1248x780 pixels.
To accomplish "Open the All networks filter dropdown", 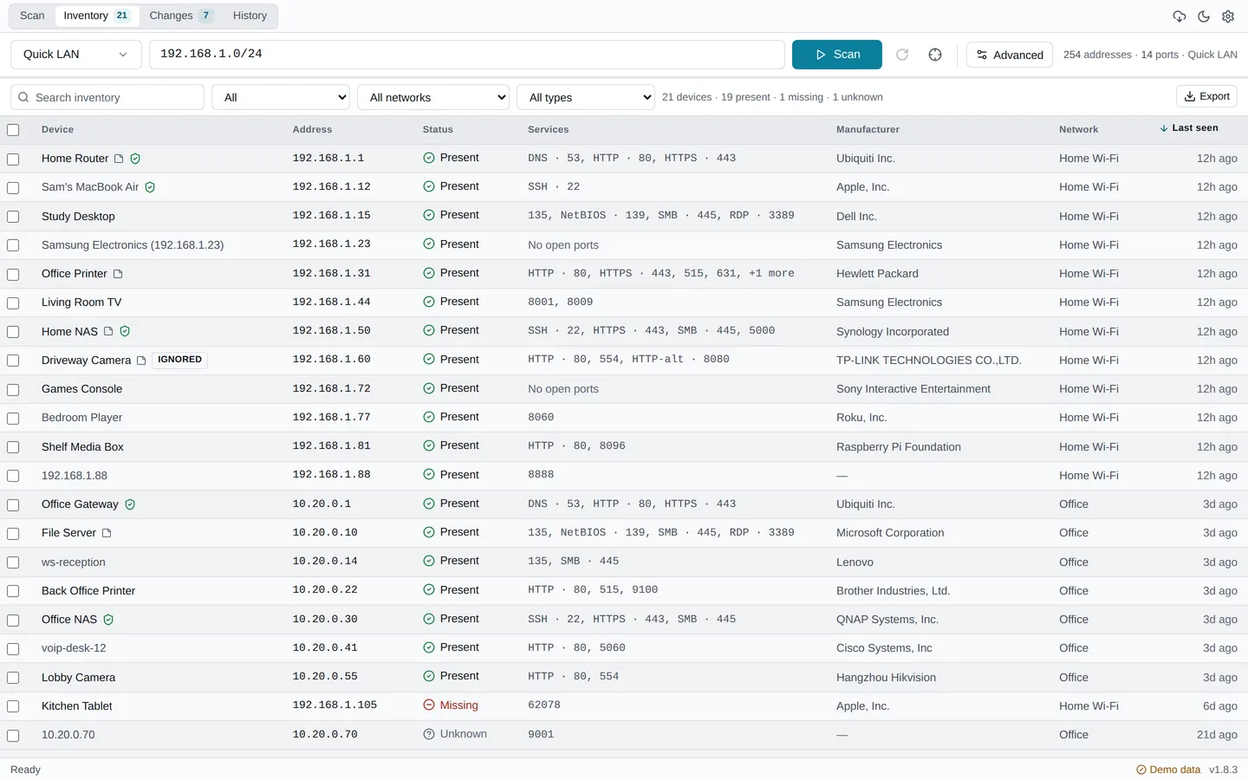I will pos(433,97).
